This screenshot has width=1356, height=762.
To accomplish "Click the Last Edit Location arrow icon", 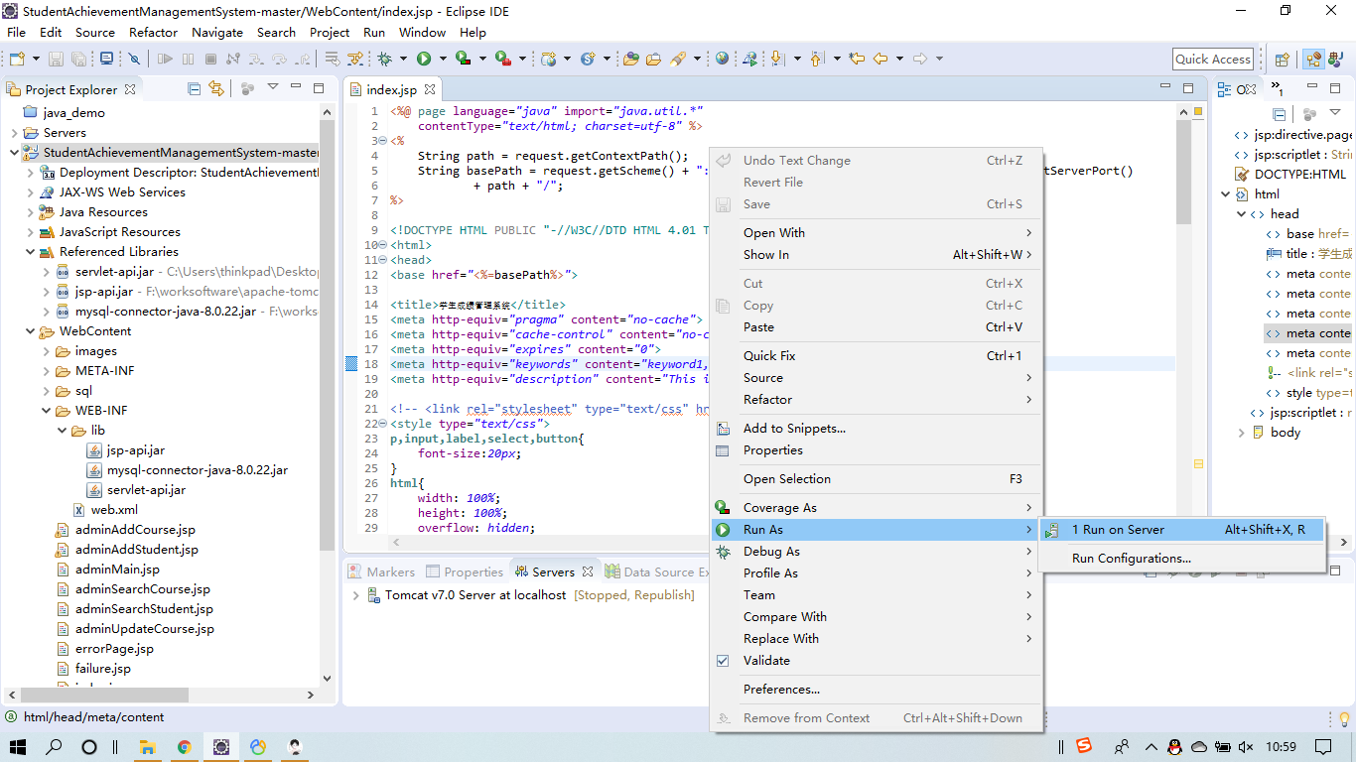I will (x=857, y=60).
